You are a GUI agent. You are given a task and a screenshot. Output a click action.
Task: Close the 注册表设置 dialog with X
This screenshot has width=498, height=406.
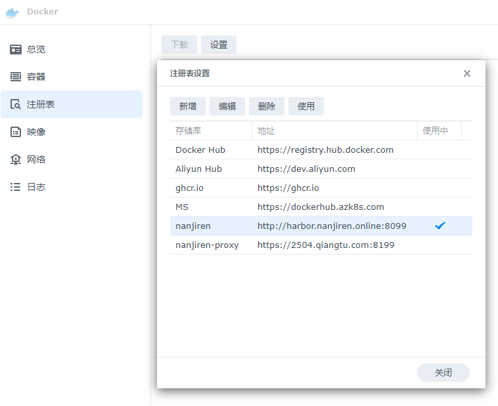[467, 73]
